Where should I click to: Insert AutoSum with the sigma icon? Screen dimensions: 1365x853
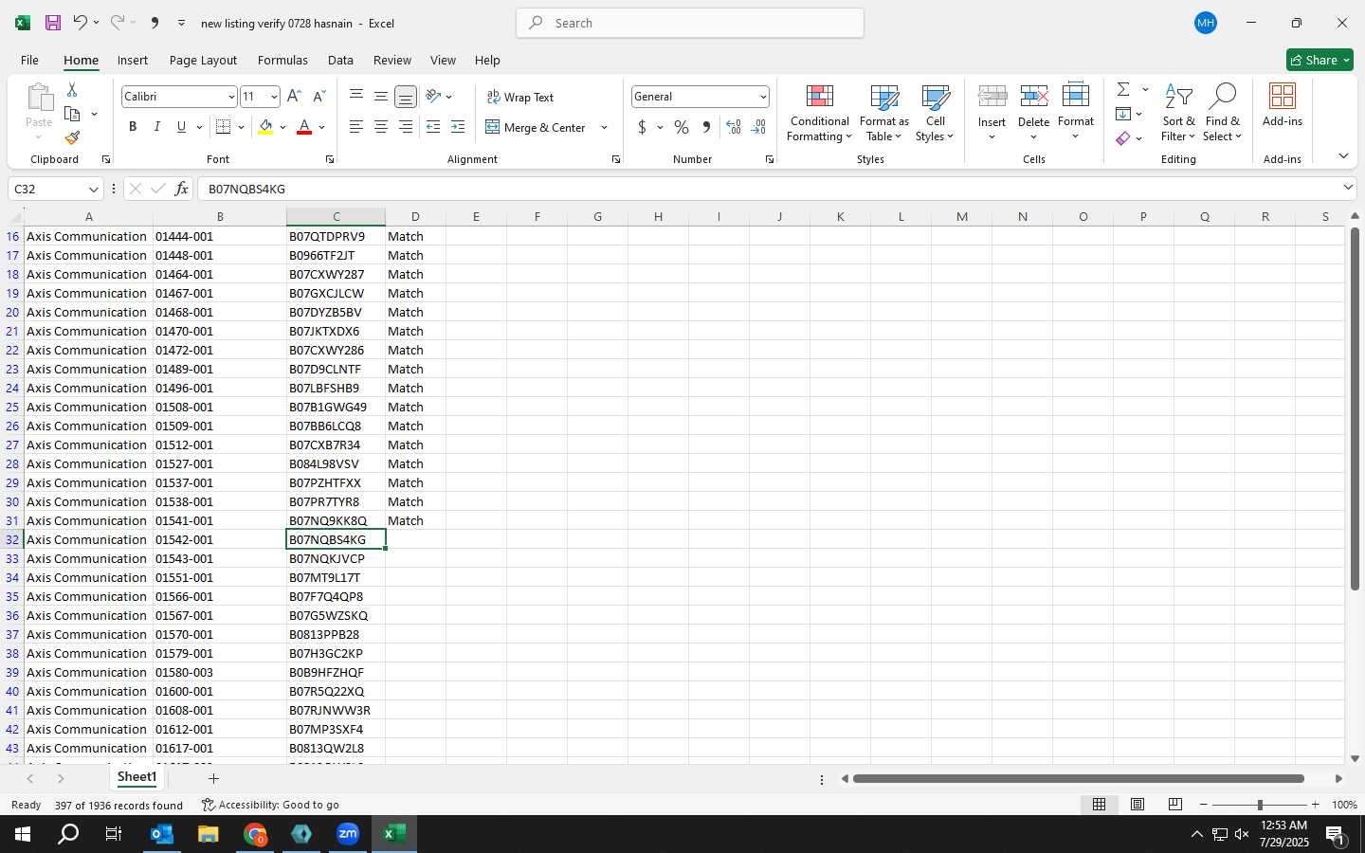point(1123,89)
